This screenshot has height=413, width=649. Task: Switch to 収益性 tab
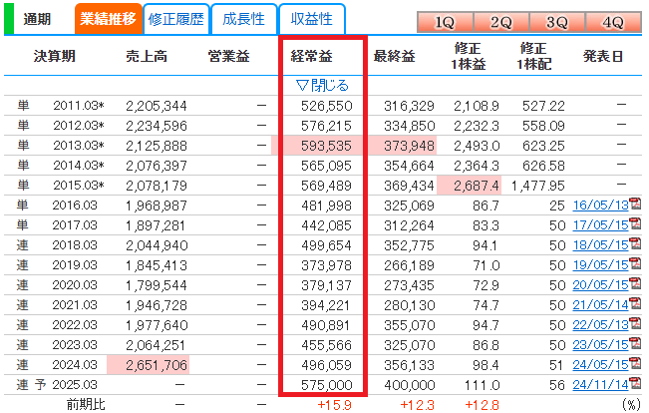(312, 19)
